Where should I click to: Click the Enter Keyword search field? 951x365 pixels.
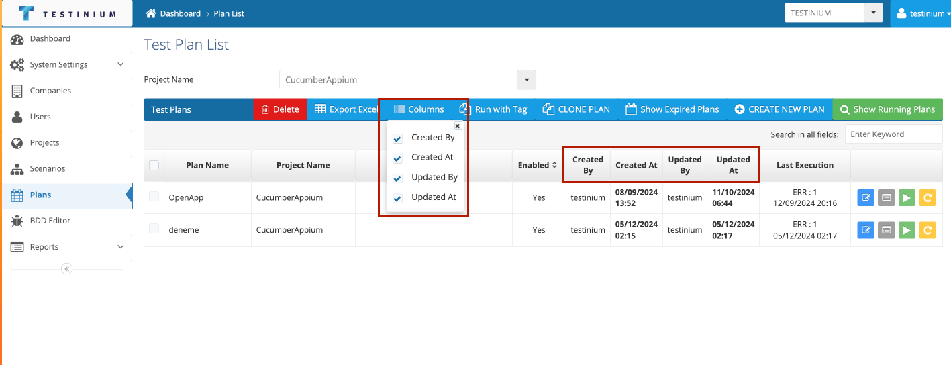893,134
